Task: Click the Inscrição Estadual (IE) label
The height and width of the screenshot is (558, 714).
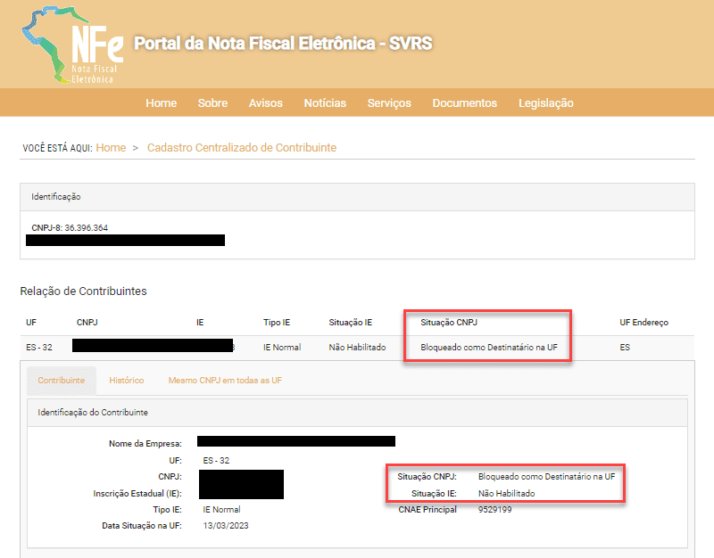Action: pos(137,494)
